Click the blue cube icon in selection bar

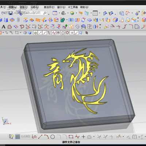pos(30,33)
